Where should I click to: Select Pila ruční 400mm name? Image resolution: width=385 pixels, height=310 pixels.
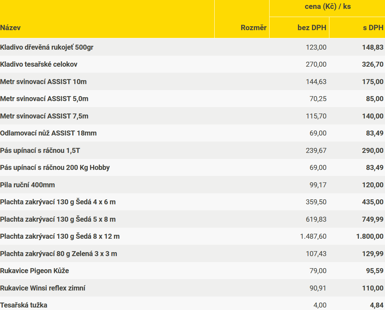(27, 185)
